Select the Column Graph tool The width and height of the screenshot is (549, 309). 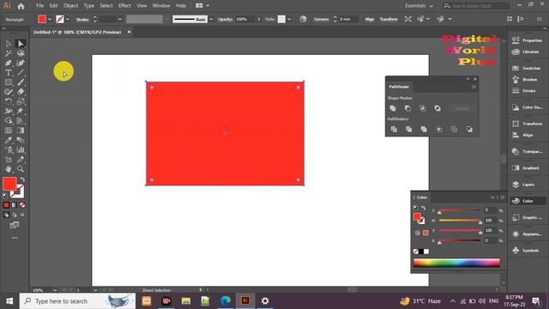click(x=21, y=150)
